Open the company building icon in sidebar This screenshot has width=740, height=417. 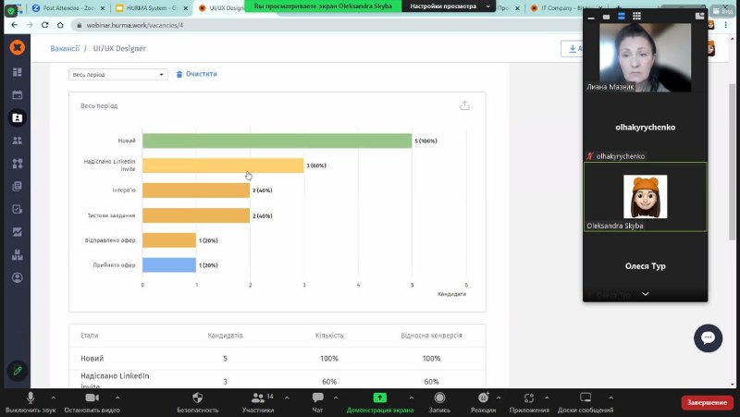pos(18,254)
